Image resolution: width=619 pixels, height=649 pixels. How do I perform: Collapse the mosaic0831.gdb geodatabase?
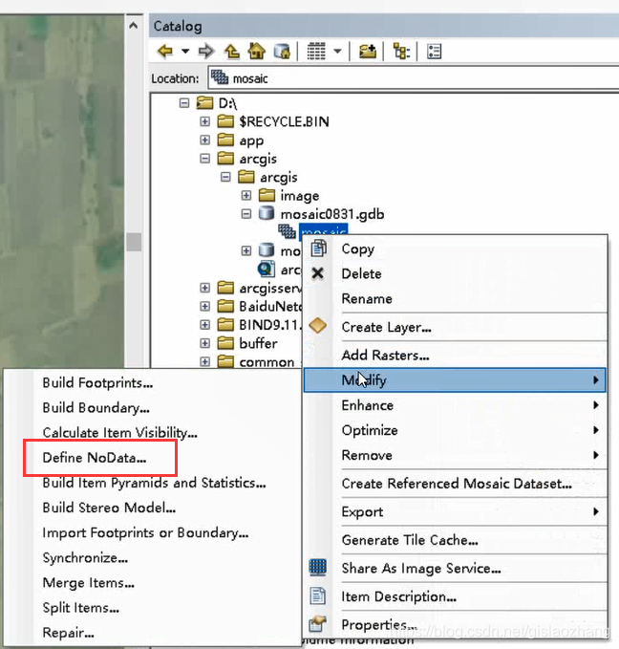click(x=246, y=214)
